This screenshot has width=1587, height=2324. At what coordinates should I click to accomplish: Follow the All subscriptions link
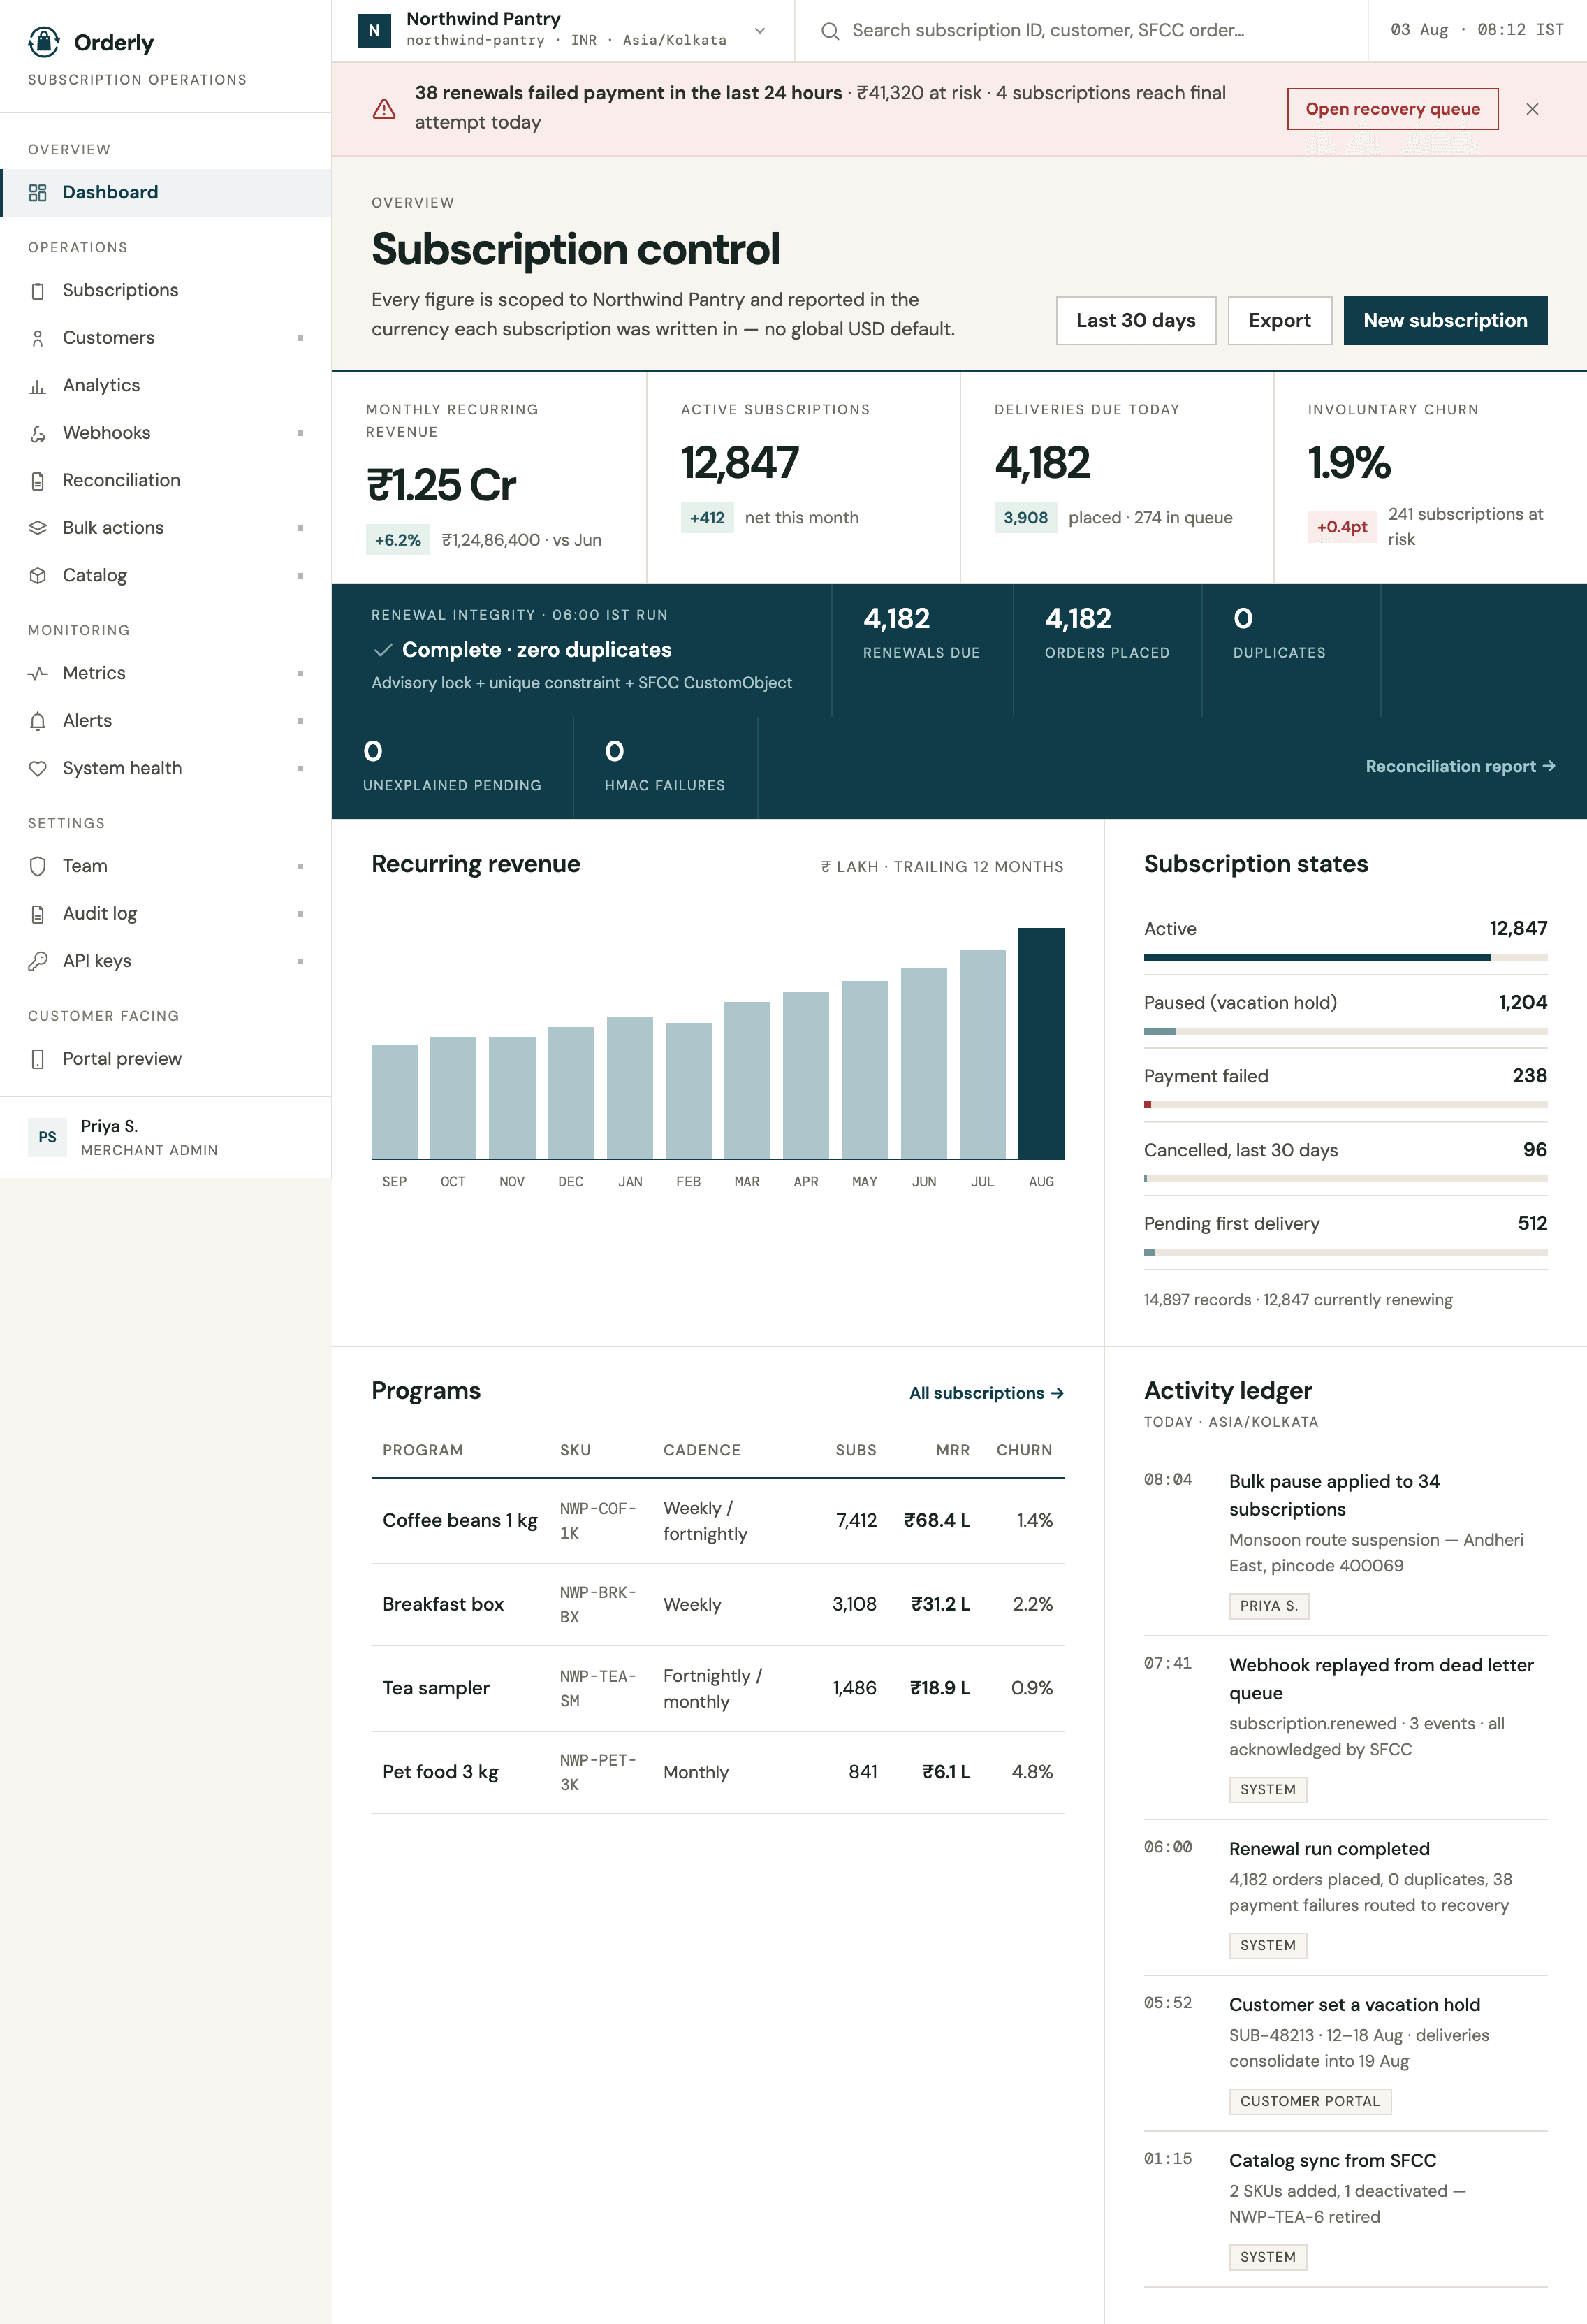[986, 1394]
